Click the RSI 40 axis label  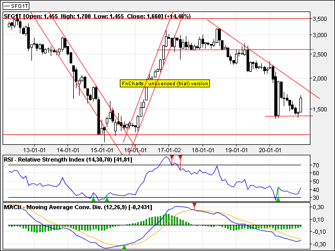[x=316, y=189]
